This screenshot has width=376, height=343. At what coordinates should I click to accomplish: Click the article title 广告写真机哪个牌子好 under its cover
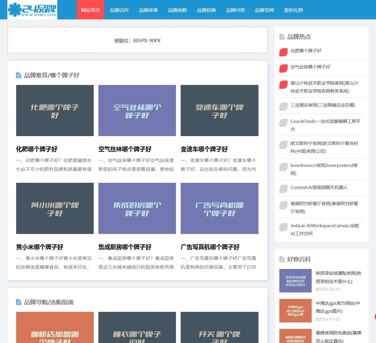tap(210, 247)
